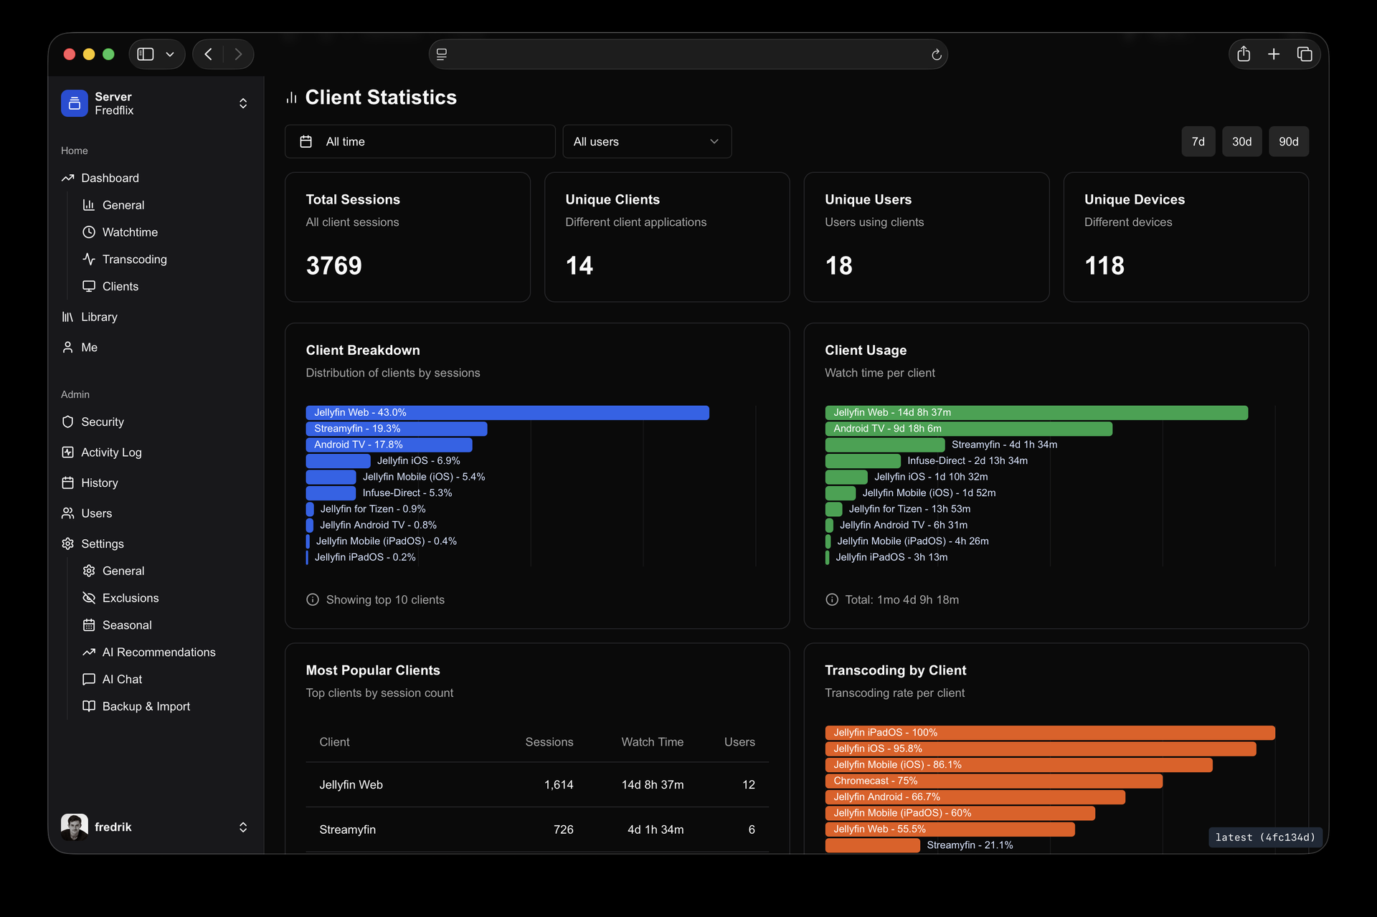This screenshot has width=1377, height=917.
Task: Go back to the previous page
Action: pyautogui.click(x=208, y=54)
